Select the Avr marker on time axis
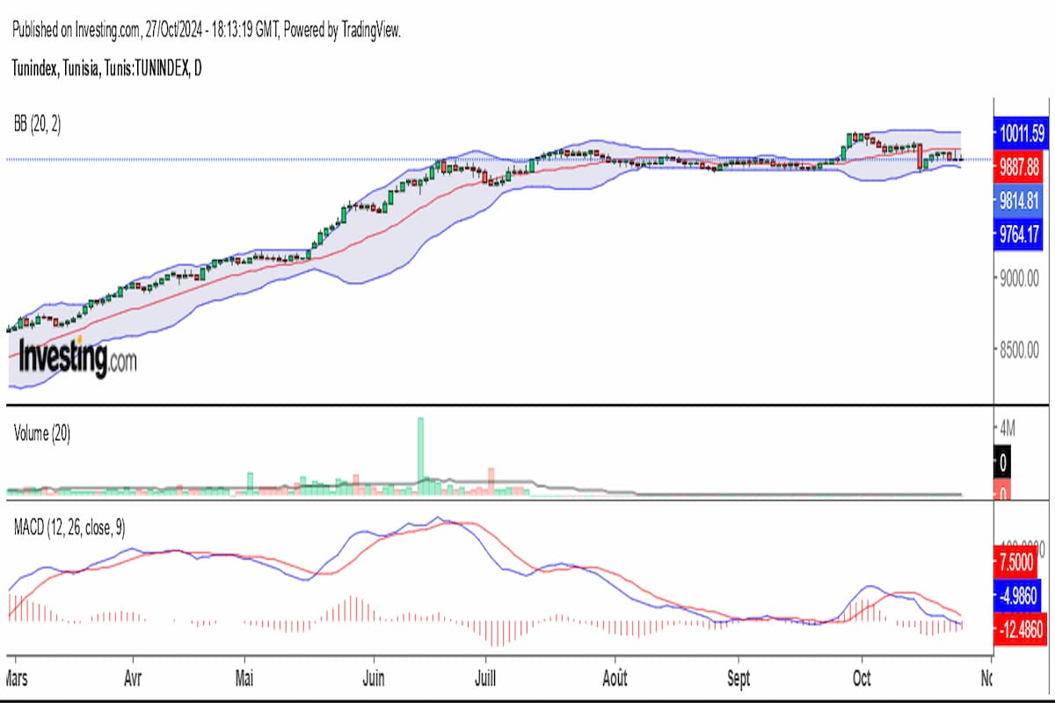The width and height of the screenshot is (1055, 703). point(133,679)
